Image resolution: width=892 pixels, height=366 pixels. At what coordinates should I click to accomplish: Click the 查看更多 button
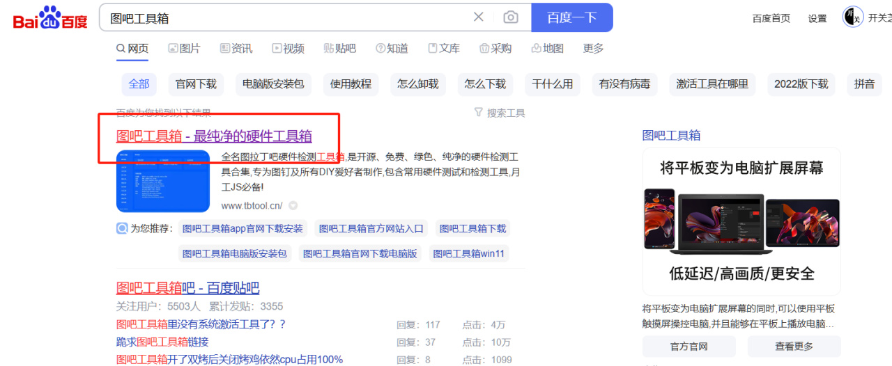click(794, 346)
